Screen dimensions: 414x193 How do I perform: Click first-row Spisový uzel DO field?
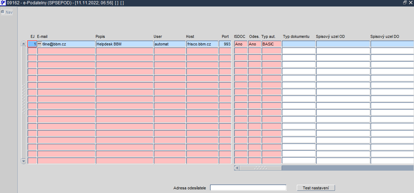(x=392, y=44)
